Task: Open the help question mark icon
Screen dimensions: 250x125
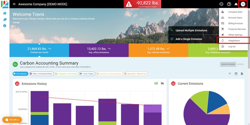Action: pos(229,4)
